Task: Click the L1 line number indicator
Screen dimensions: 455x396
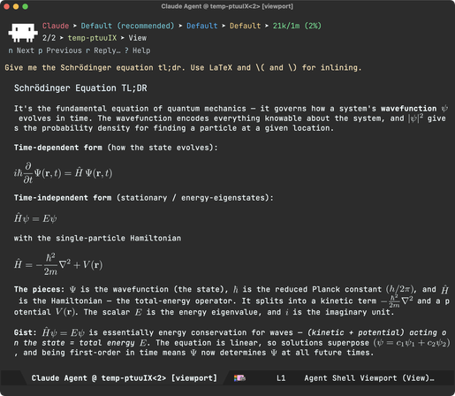Action: (x=281, y=378)
